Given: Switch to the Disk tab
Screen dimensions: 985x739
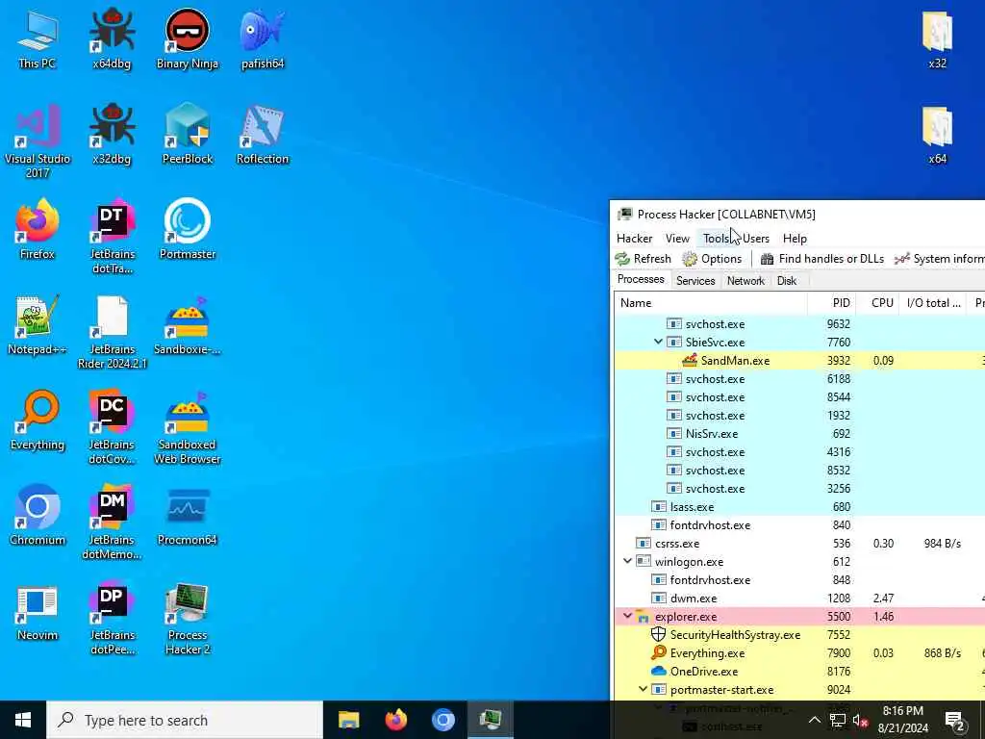Looking at the screenshot, I should (x=787, y=281).
